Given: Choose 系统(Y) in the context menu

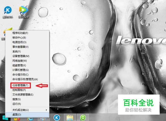Looking at the screenshot, I should (x=27, y=51).
